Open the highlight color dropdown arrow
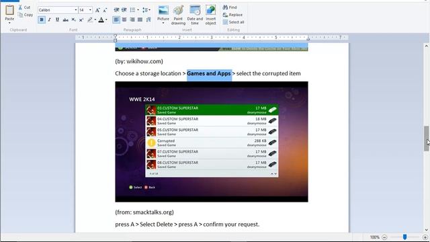This screenshot has height=242, width=430. [x=95, y=19]
